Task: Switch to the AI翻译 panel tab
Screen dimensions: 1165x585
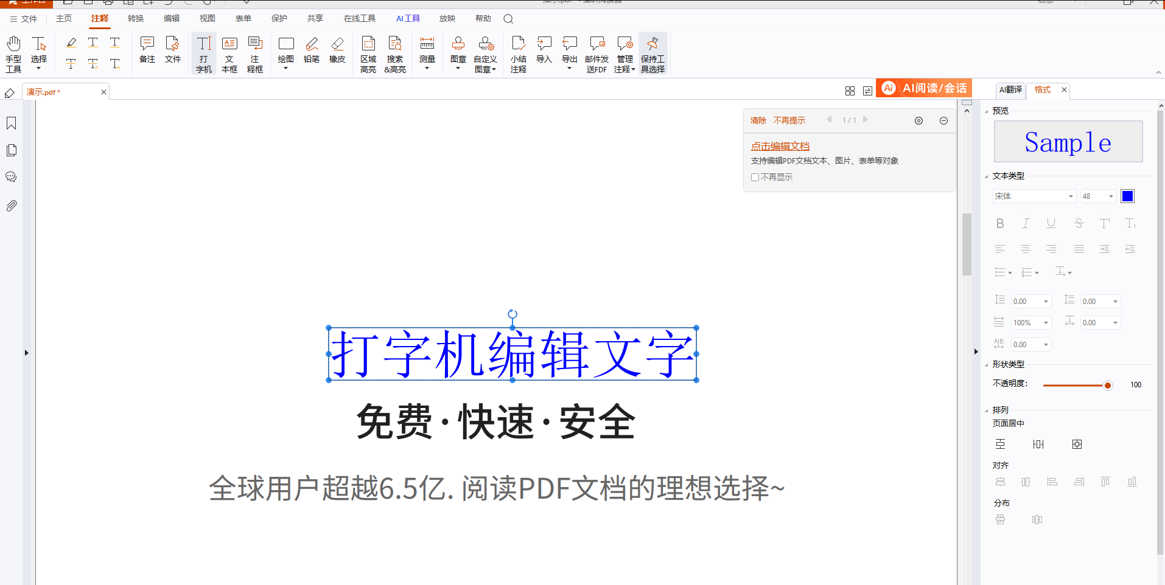Action: 1010,89
